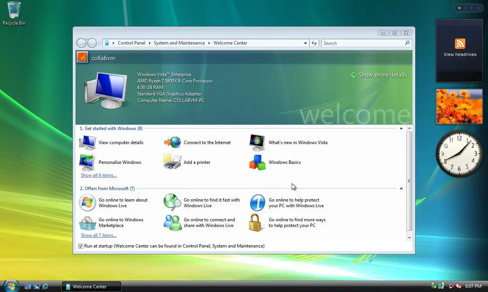The width and height of the screenshot is (488, 292).
Task: Click System and Maintenance breadcrumb
Action: pos(179,43)
